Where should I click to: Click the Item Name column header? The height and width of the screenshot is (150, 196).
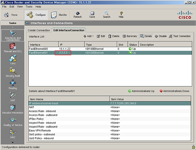(69, 99)
